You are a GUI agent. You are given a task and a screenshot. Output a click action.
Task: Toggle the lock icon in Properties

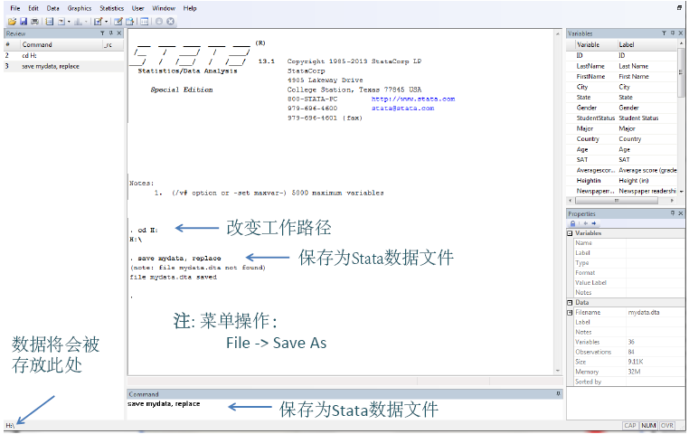click(x=572, y=223)
